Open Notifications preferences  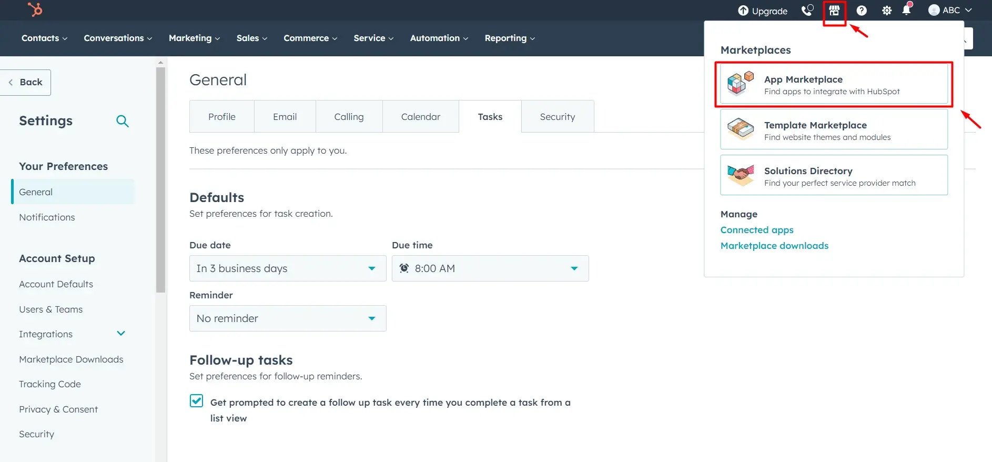tap(47, 217)
